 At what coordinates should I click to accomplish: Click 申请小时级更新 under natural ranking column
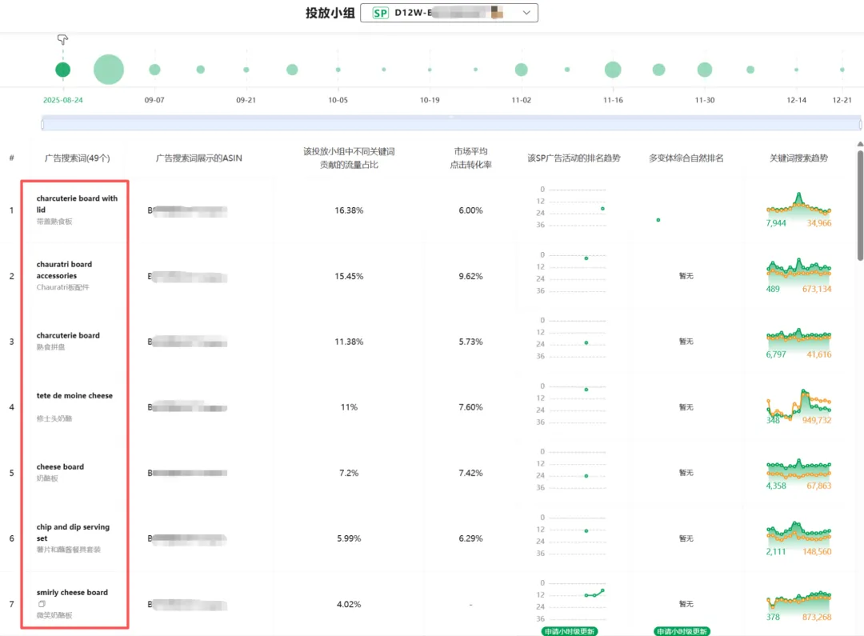(682, 631)
